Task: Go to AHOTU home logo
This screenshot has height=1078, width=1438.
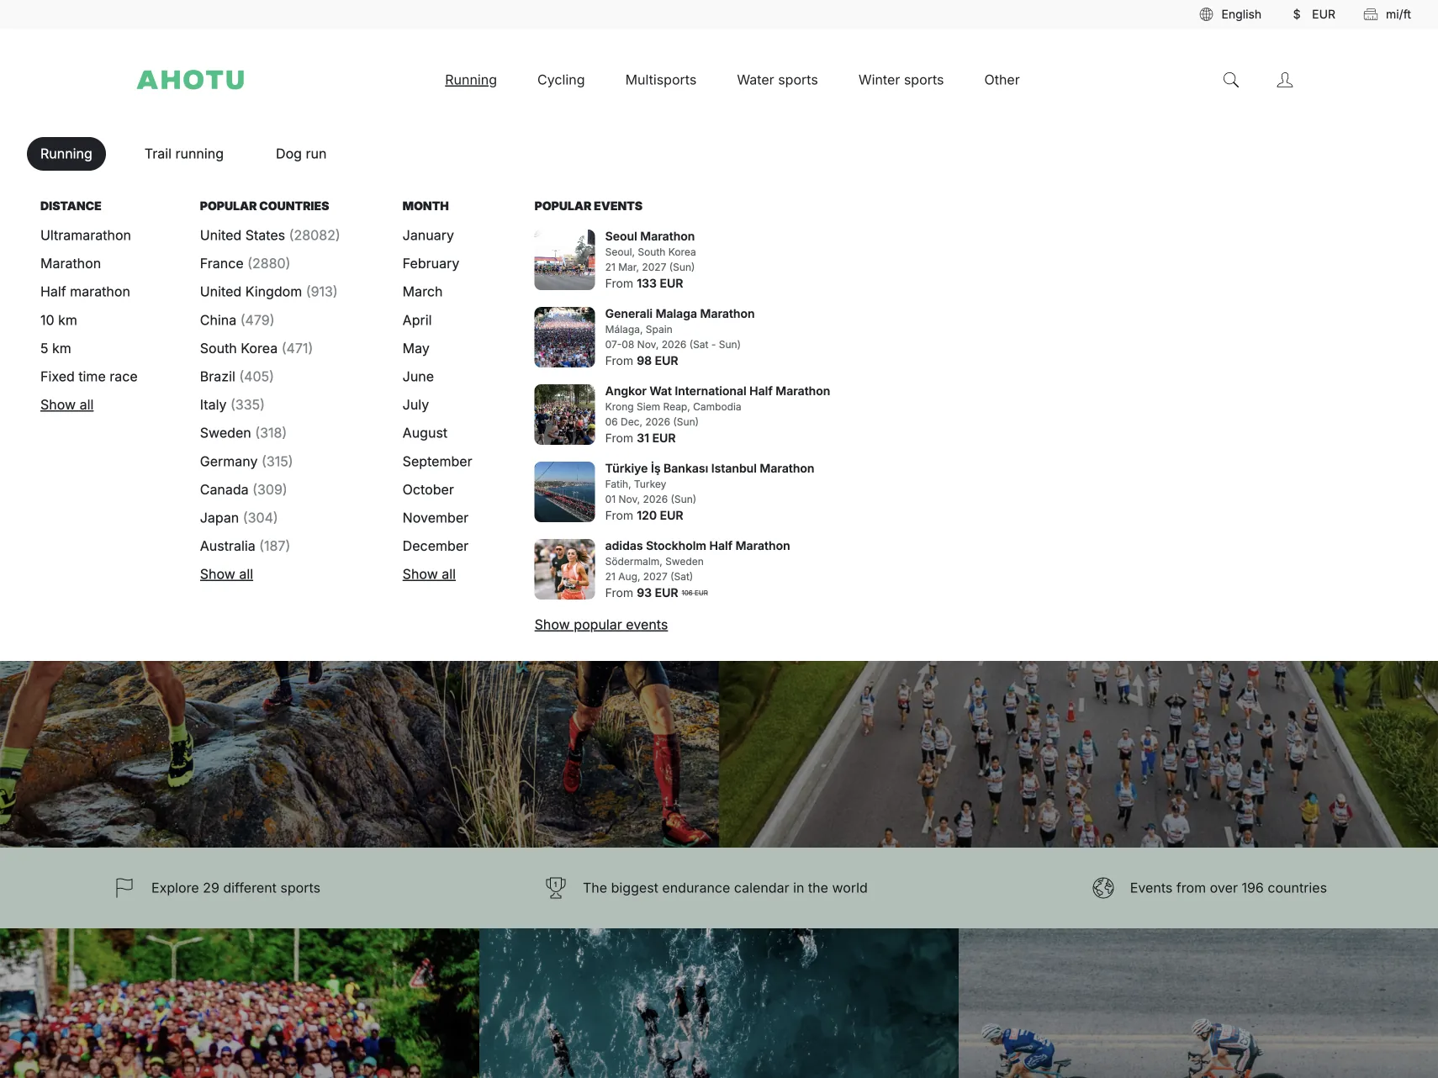Action: tap(191, 80)
